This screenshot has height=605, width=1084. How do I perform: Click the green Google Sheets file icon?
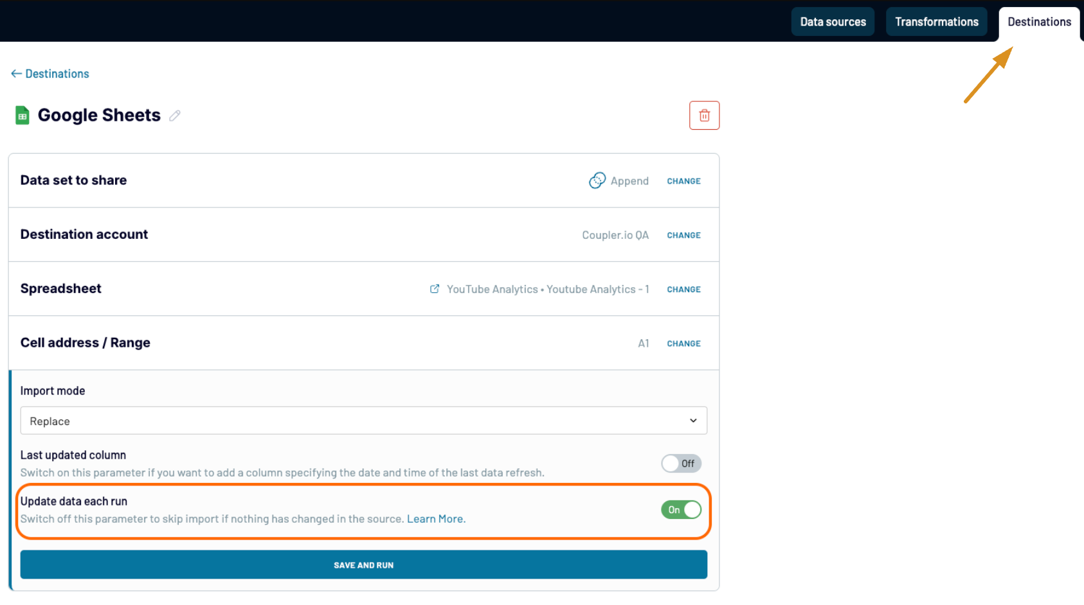click(23, 116)
